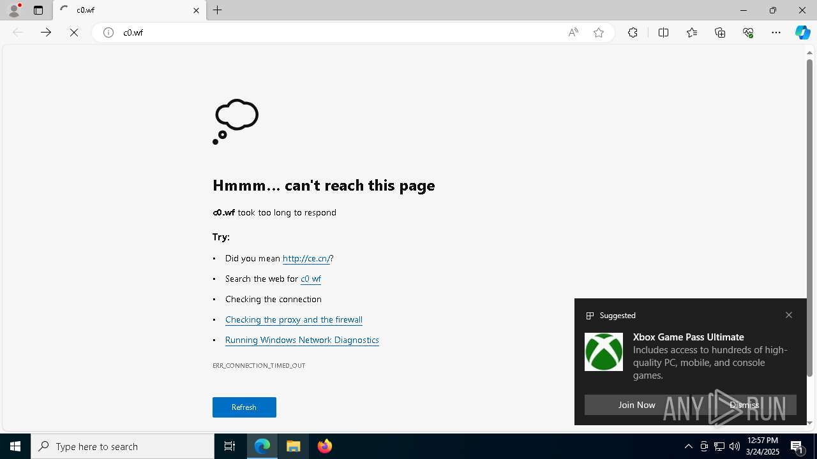Screen dimensions: 817x459
Task: Click the taskbar search box
Action: [x=123, y=446]
